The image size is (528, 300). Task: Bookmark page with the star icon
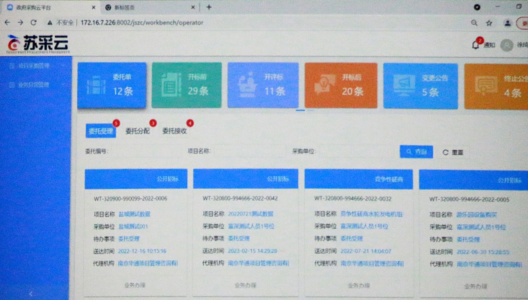pyautogui.click(x=489, y=23)
